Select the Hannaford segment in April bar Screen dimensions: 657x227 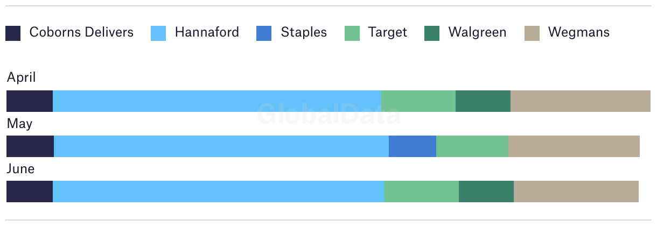[217, 101]
